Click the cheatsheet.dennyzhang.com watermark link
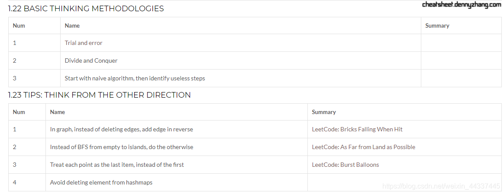Screen dimensions: 504x194 click(461, 5)
